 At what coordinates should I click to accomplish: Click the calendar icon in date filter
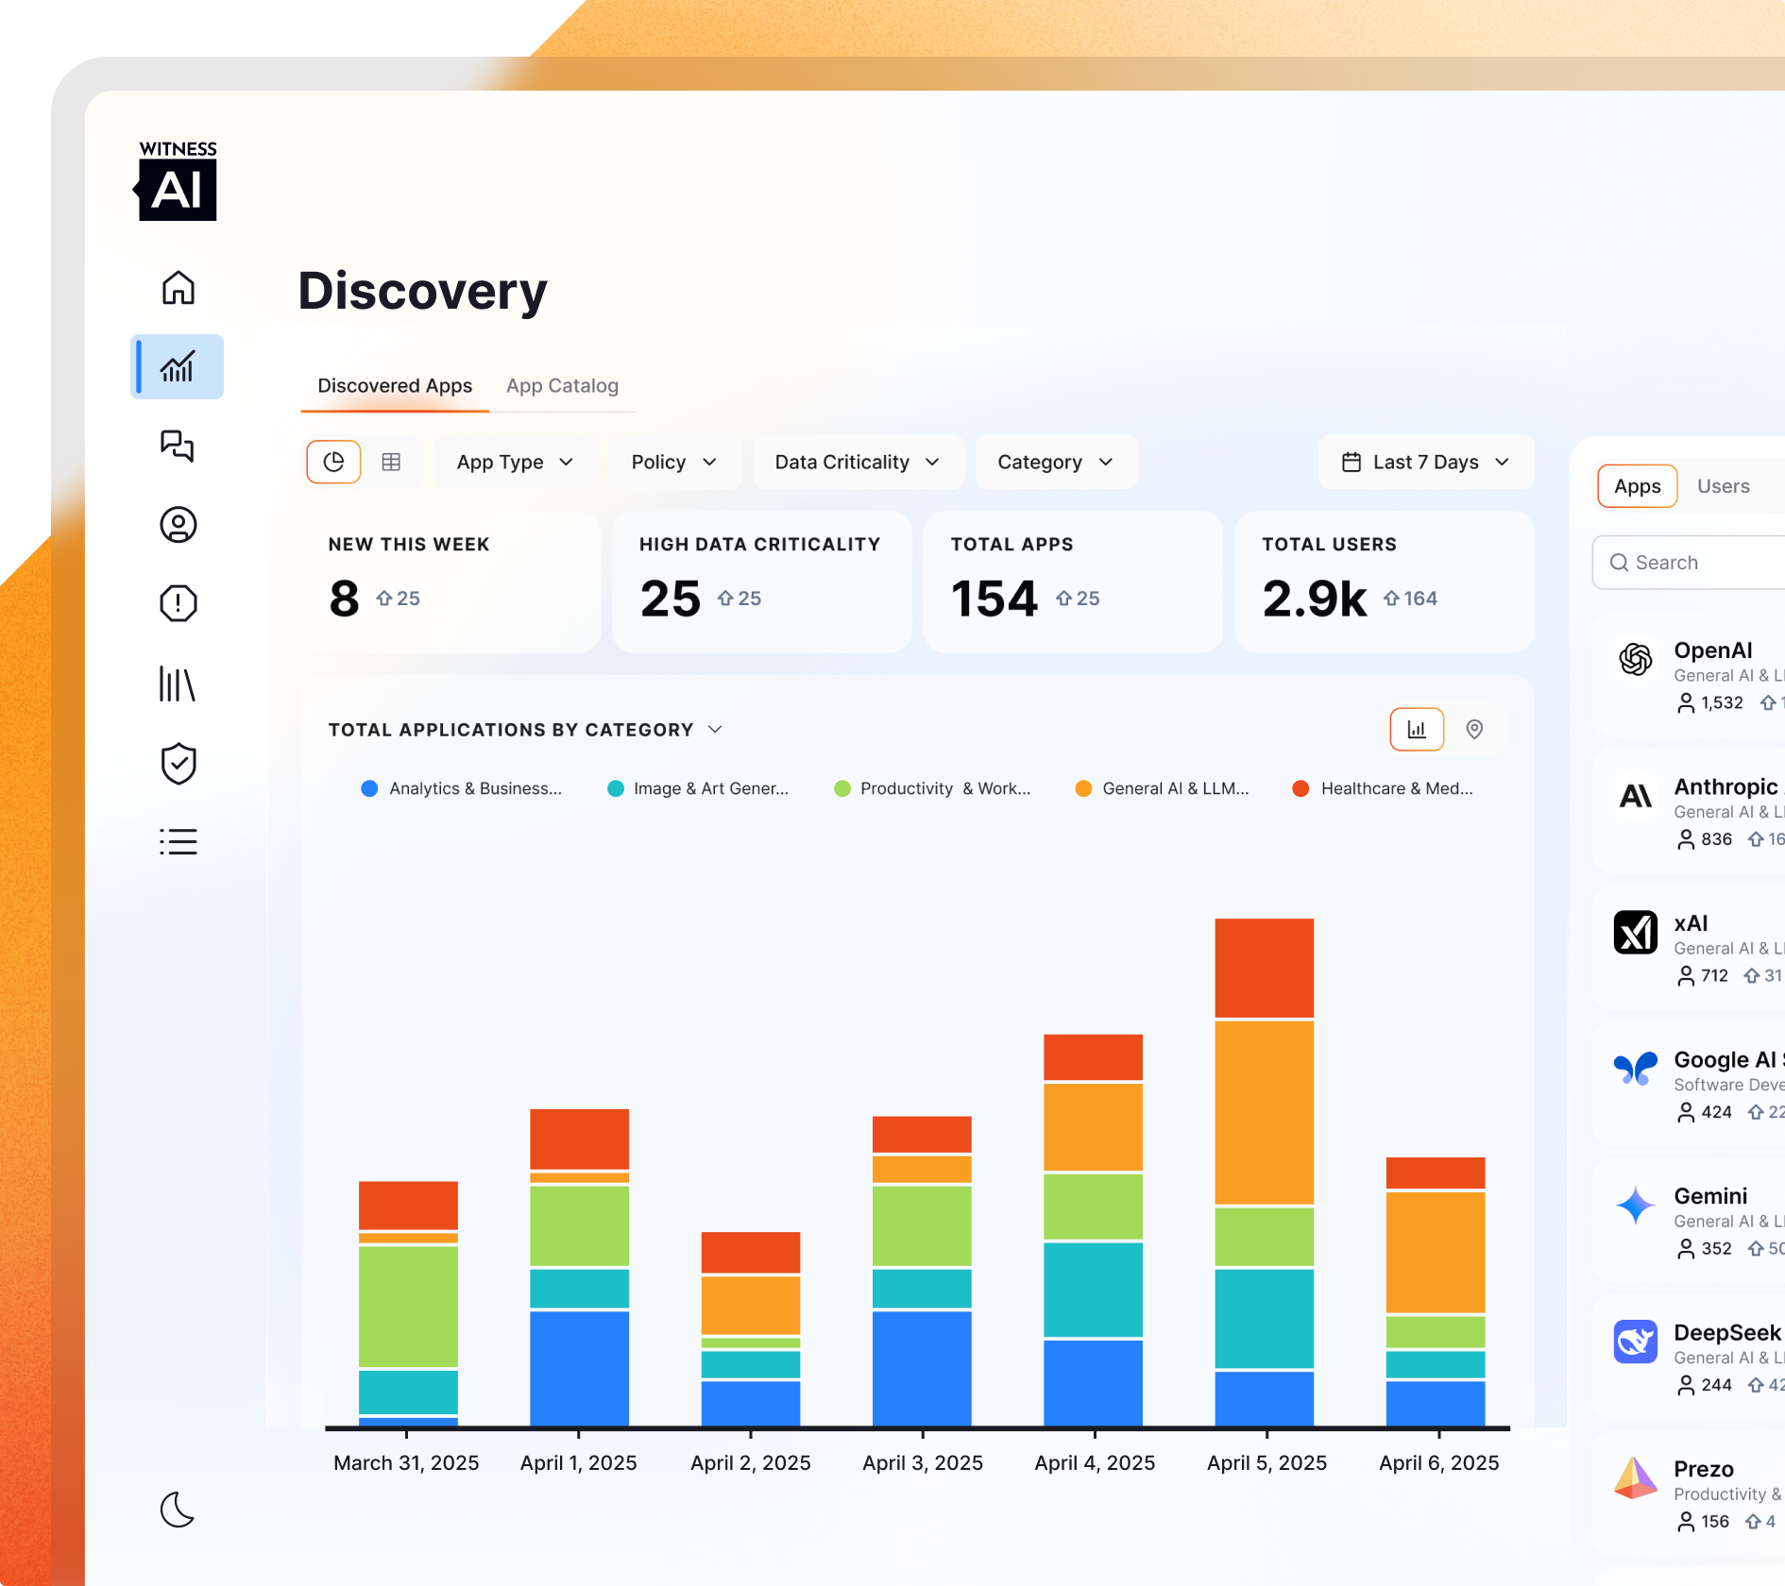[x=1351, y=462]
